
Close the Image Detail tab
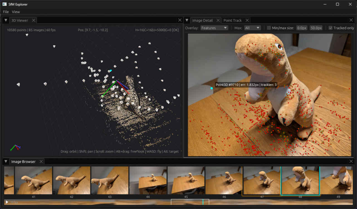[x=218, y=20]
